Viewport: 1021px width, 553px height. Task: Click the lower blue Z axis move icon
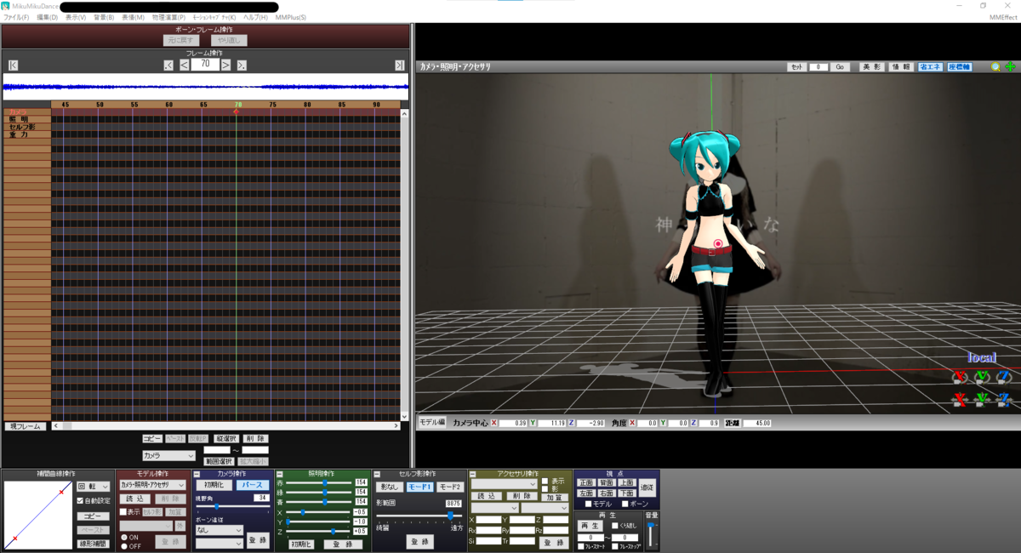(x=1004, y=398)
